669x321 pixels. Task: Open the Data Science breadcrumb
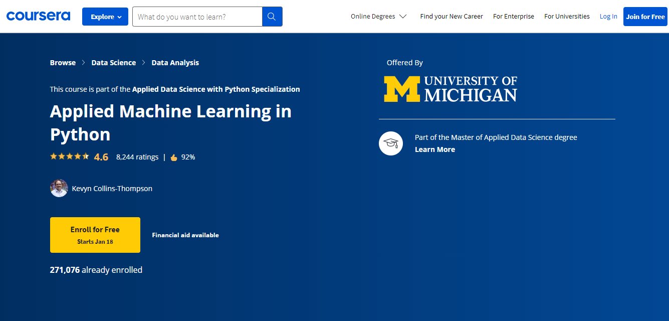click(x=114, y=63)
